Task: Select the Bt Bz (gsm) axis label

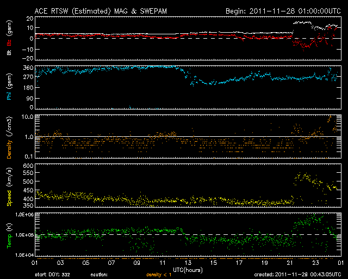Action: [9, 38]
